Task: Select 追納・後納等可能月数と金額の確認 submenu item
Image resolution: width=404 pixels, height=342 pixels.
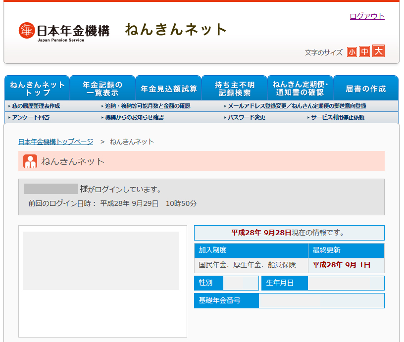Action: [x=147, y=106]
